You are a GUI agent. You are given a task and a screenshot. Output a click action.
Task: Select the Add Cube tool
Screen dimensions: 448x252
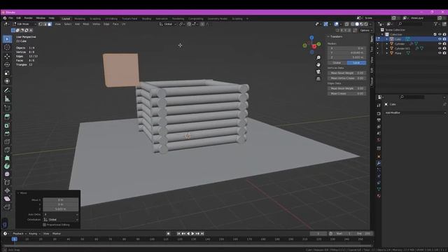7,108
